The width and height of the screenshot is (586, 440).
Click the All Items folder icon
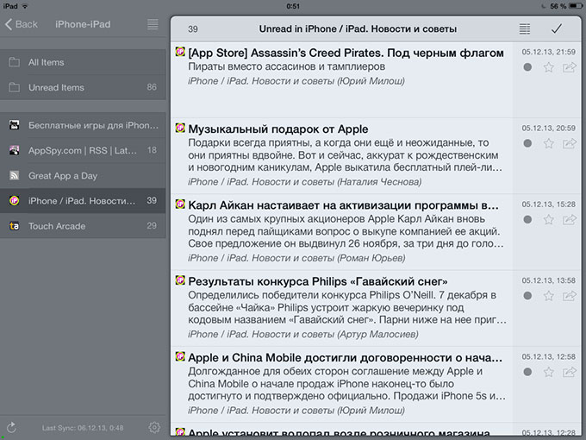14,62
